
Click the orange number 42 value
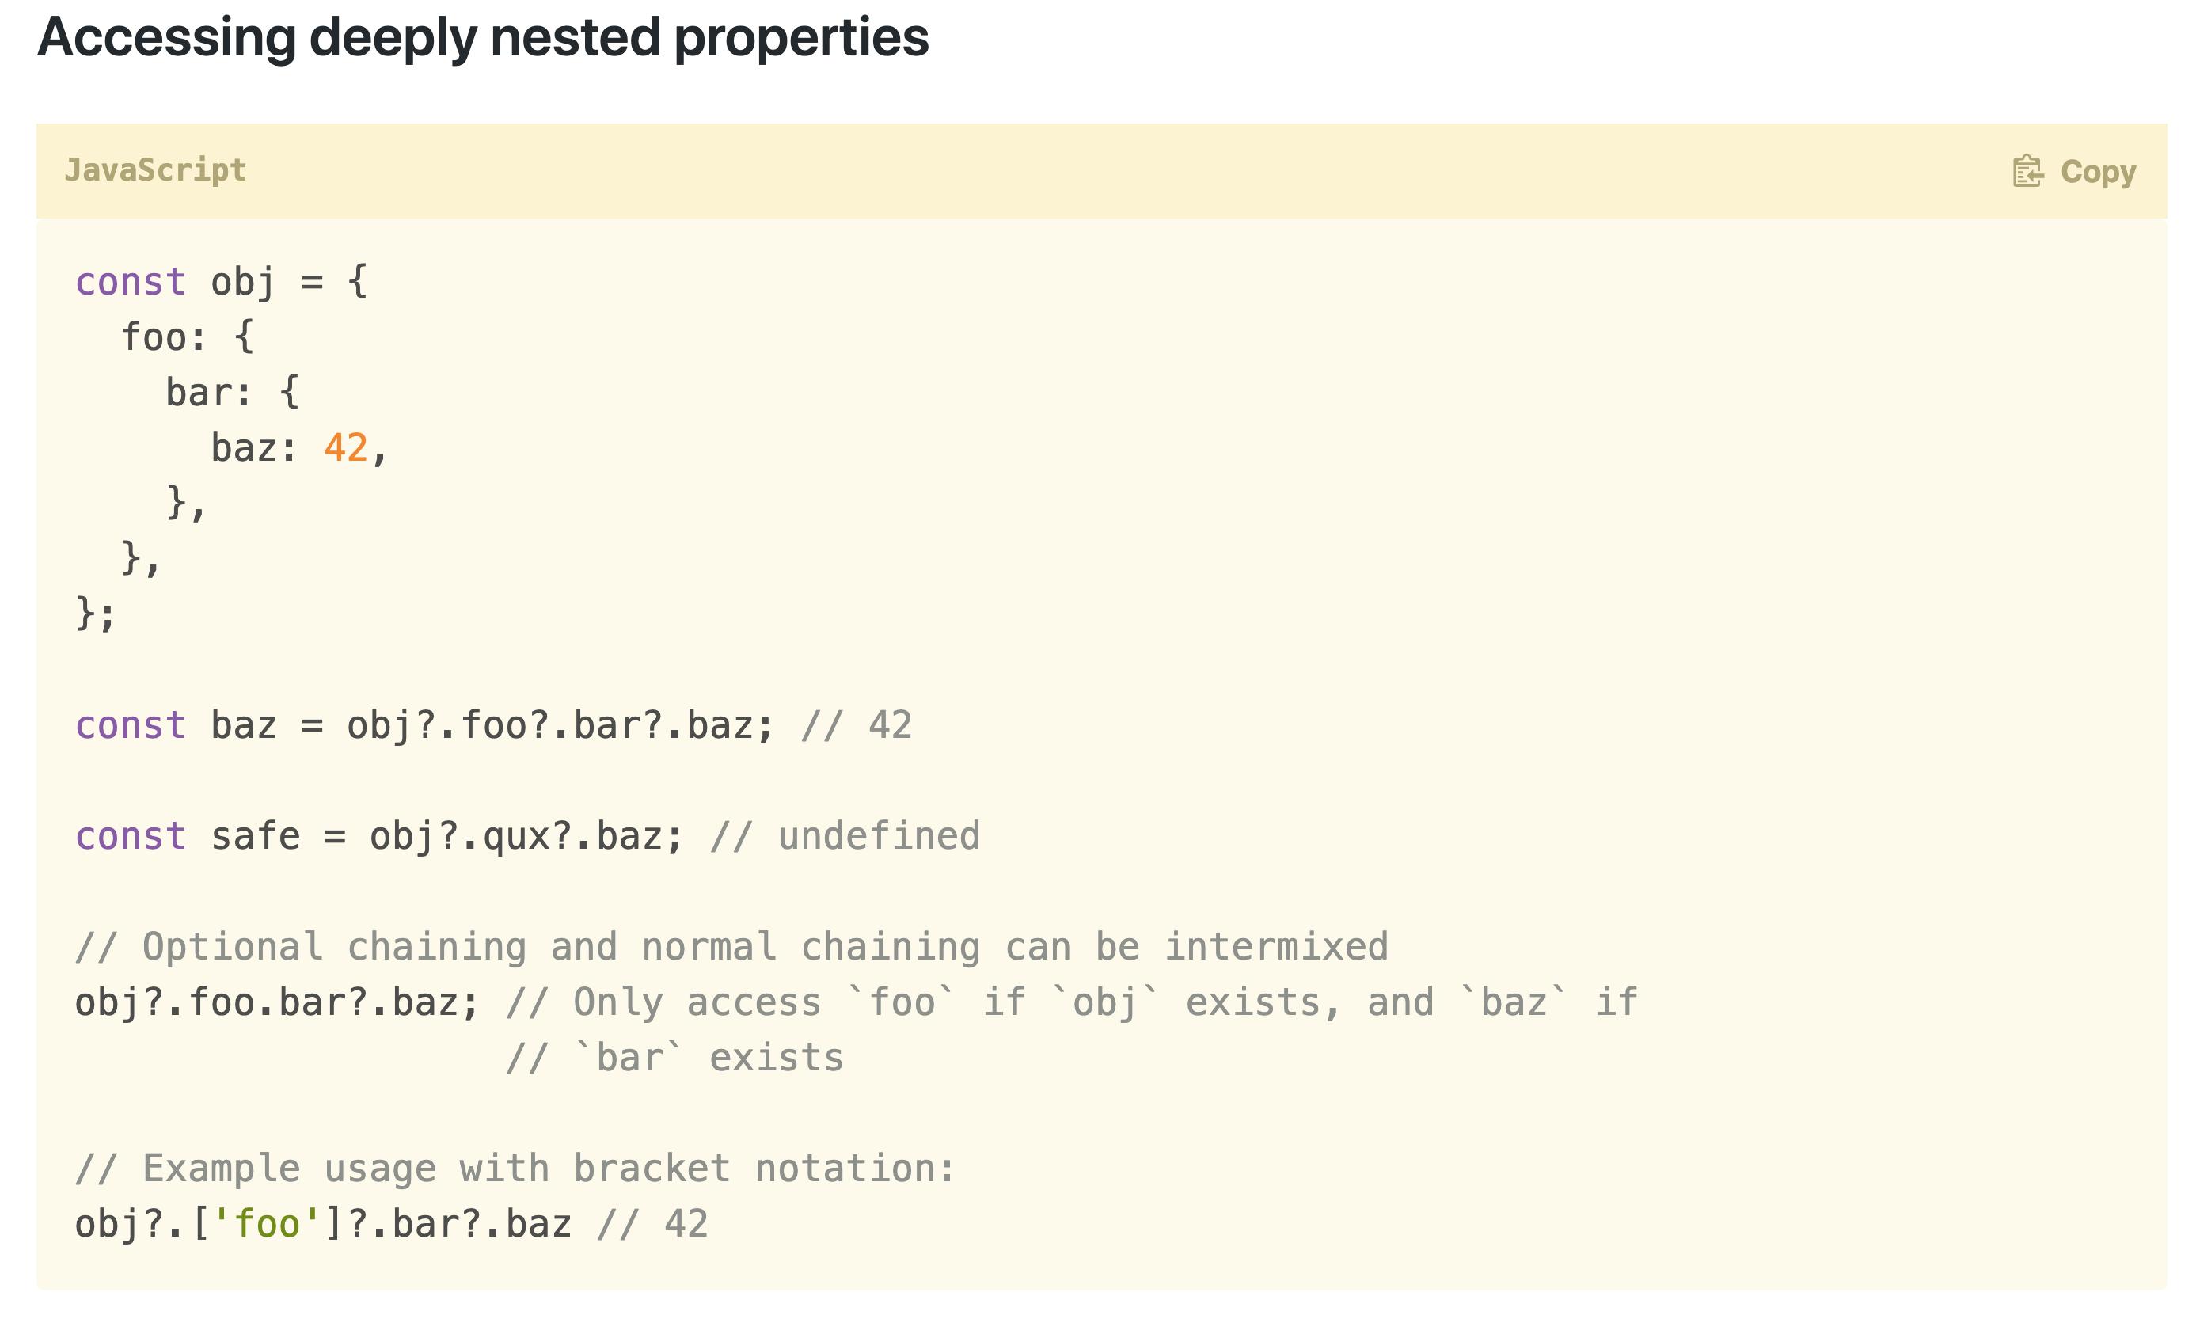[346, 448]
